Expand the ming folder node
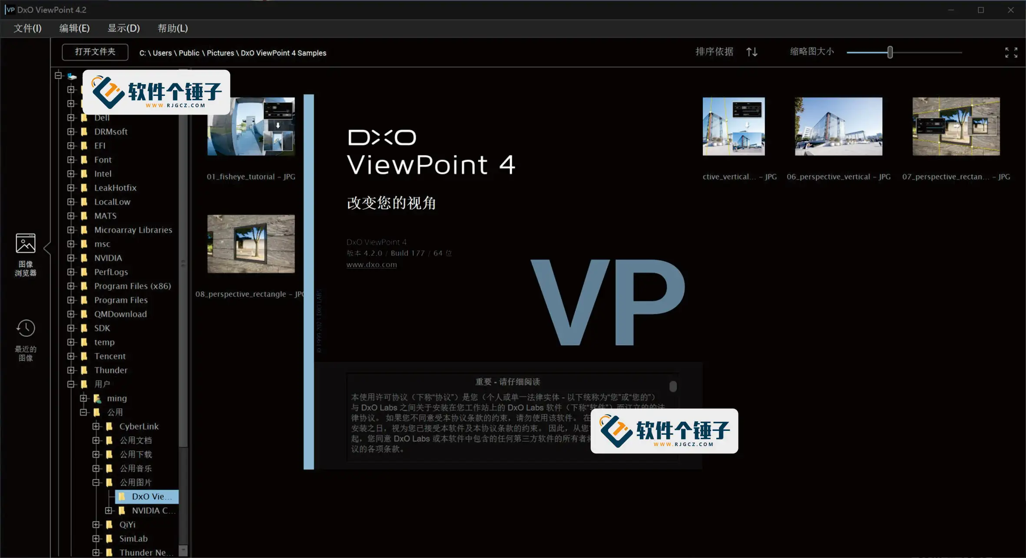The height and width of the screenshot is (558, 1026). (x=83, y=398)
